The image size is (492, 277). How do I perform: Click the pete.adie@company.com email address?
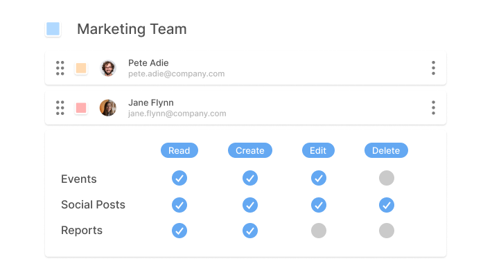point(176,73)
